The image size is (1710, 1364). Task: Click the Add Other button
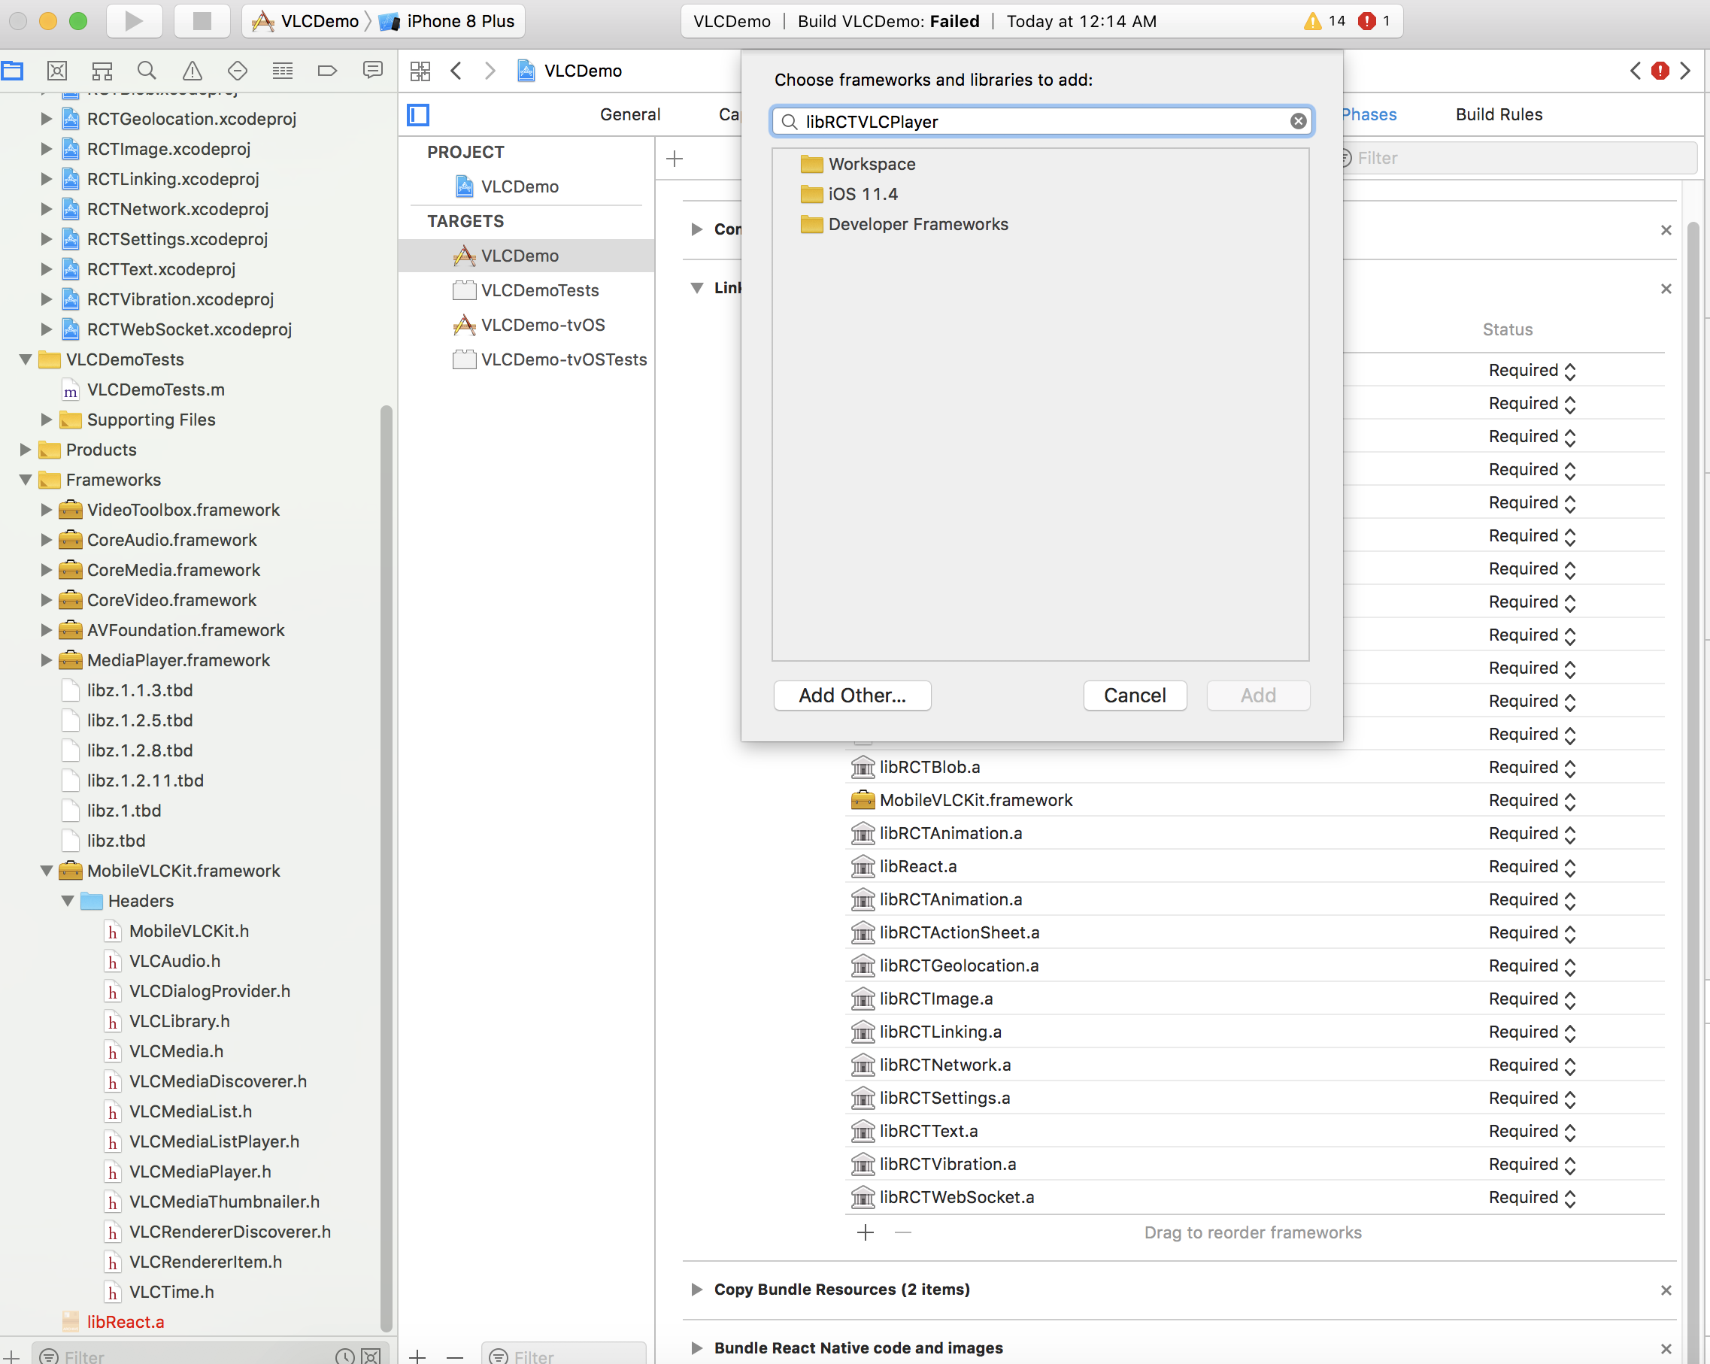[x=852, y=696]
